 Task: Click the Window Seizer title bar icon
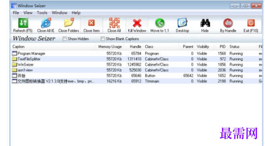14,6
